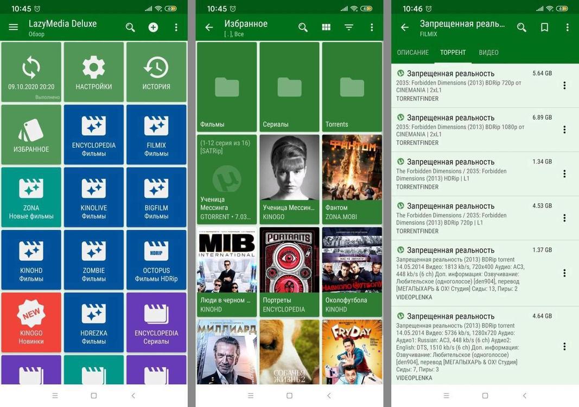Open the ИСТОРИЯ history tile

tap(156, 71)
